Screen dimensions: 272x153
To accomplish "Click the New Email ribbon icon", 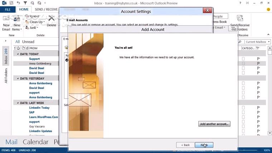I will (6, 18).
